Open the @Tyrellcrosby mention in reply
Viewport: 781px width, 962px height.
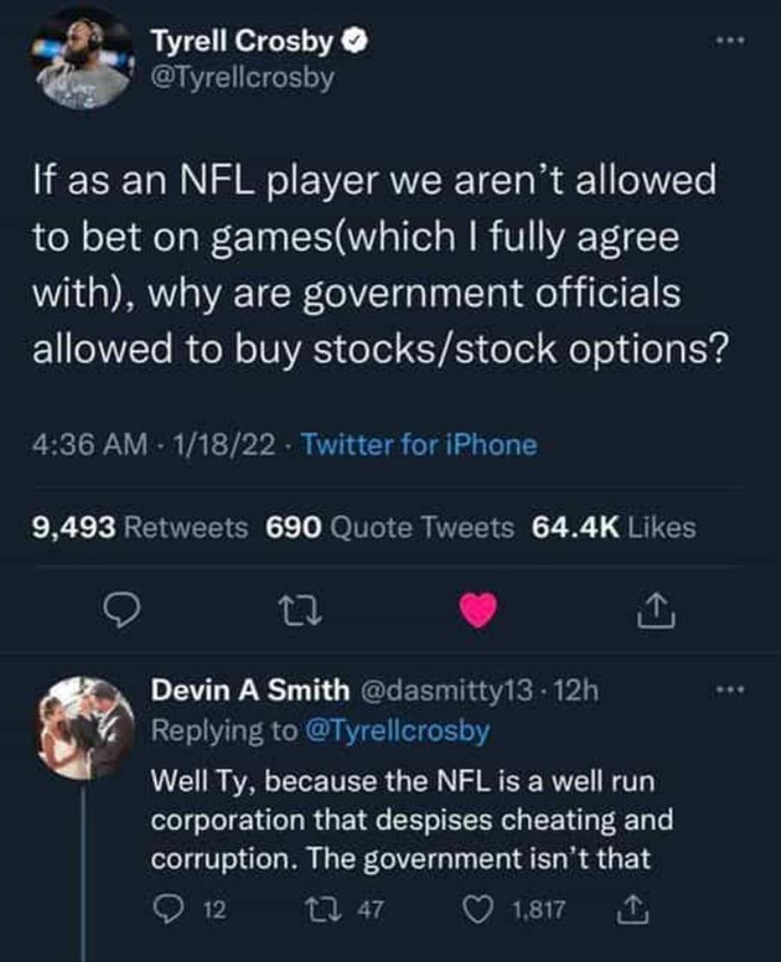click(396, 731)
